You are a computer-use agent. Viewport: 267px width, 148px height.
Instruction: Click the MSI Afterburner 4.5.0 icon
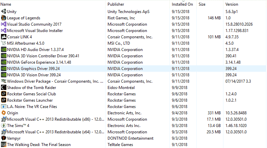pyautogui.click(x=4, y=43)
